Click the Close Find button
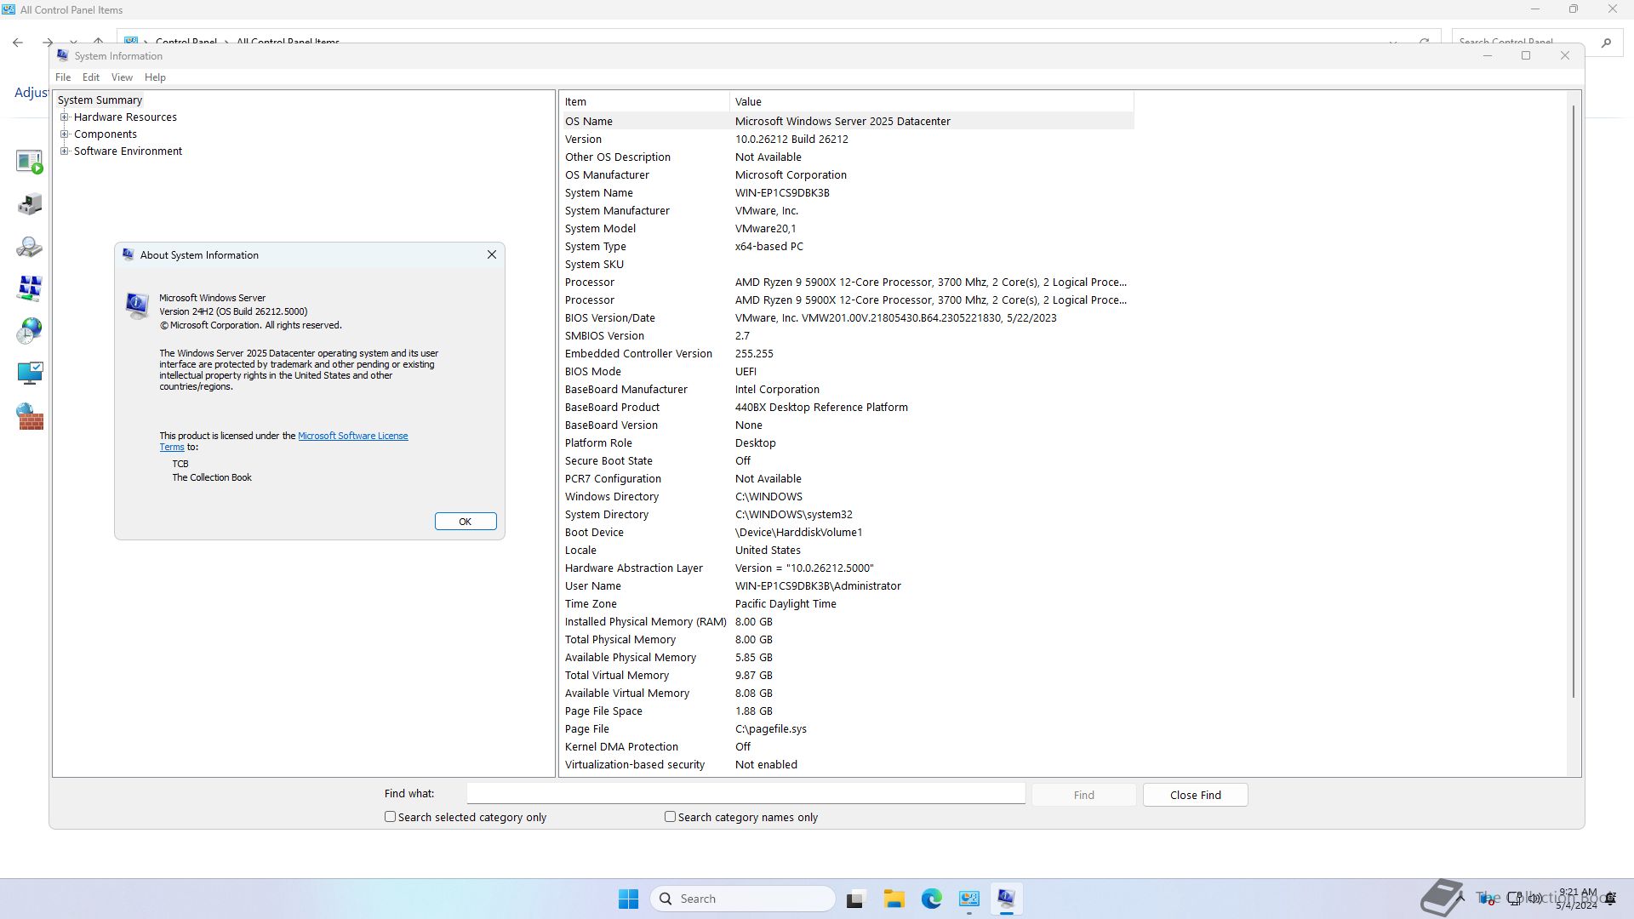The height and width of the screenshot is (919, 1634). point(1195,795)
